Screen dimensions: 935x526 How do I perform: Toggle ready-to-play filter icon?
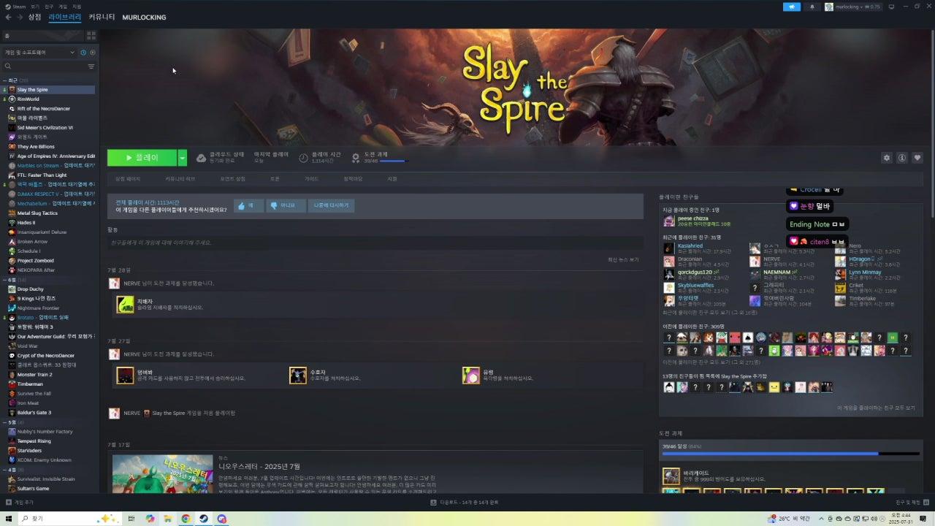[x=92, y=53]
